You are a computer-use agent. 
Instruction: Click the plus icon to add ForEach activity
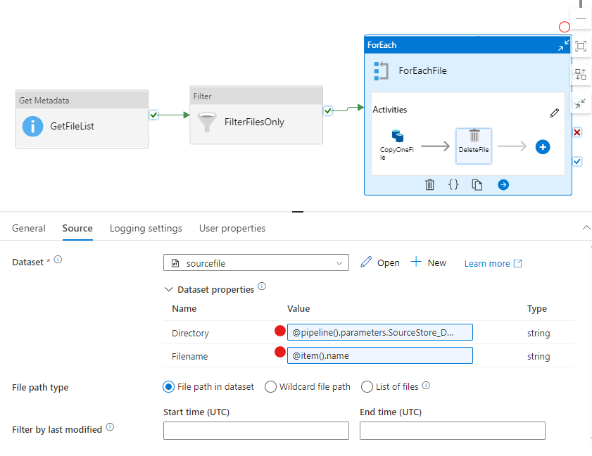pyautogui.click(x=541, y=146)
